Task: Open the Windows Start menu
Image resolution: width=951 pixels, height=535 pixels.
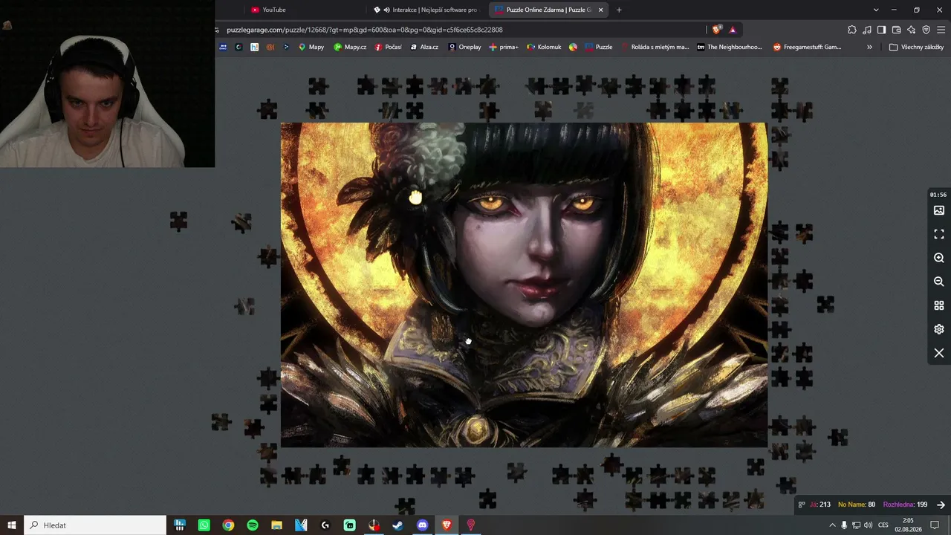Action: click(12, 525)
